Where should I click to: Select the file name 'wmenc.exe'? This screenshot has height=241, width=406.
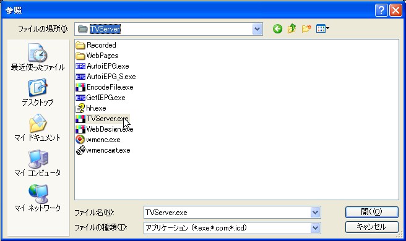[x=103, y=140]
